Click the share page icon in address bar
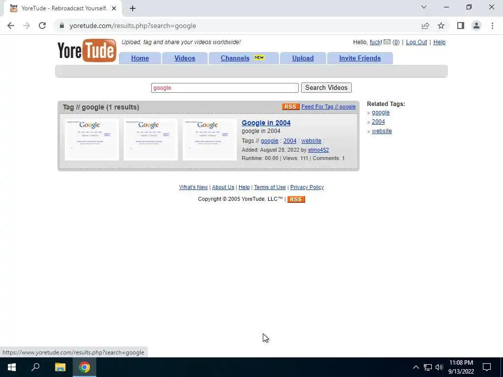 click(425, 26)
